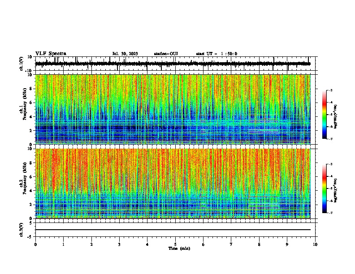The width and height of the screenshot is (355, 274).
Task: Click the ch.1 black voltage waveform trace
Action: pyautogui.click(x=173, y=64)
